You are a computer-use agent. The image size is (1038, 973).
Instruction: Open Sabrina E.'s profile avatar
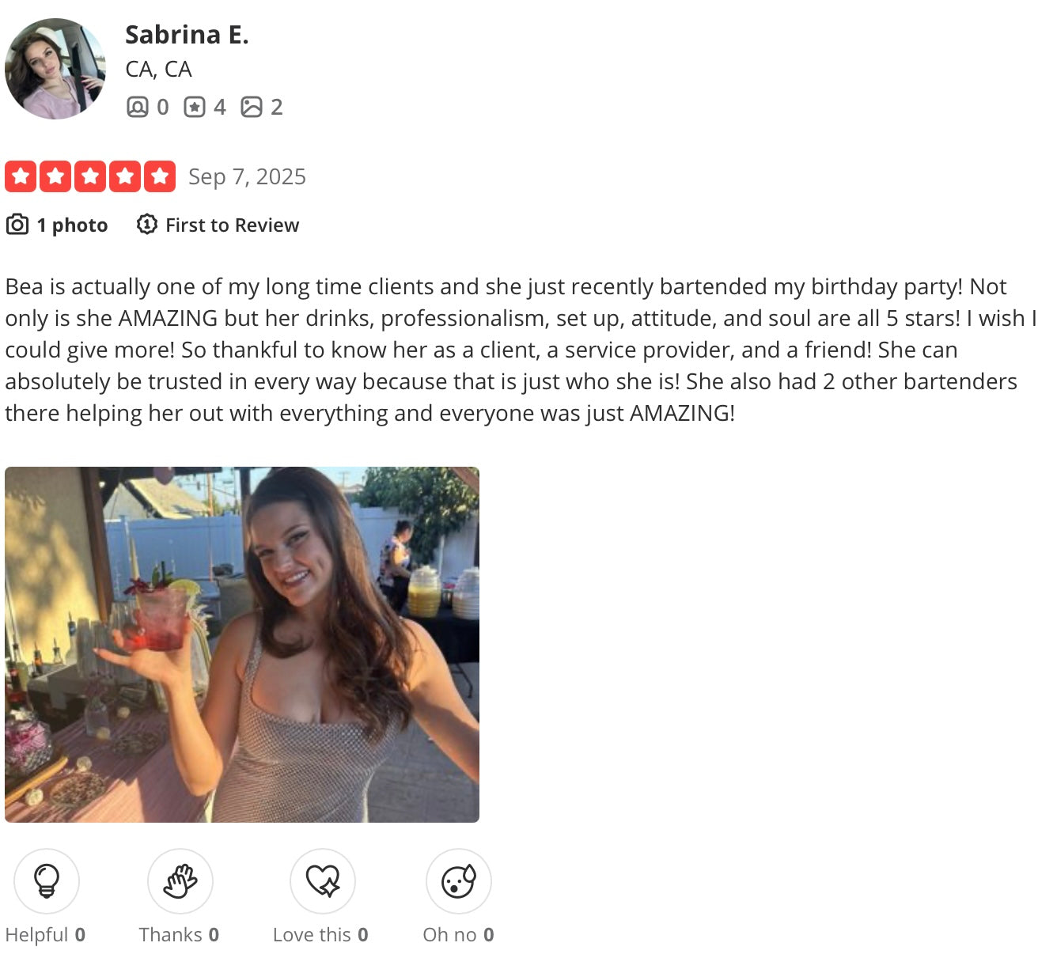coord(55,69)
